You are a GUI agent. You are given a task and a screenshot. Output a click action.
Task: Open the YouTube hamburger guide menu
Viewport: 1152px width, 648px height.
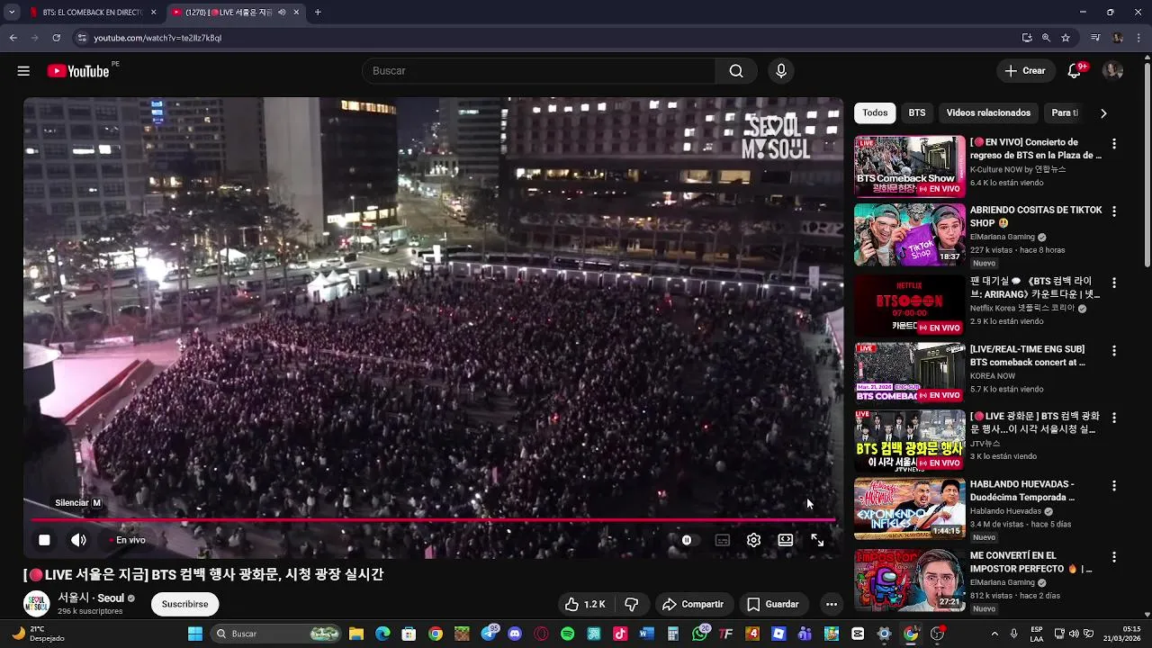tap(23, 71)
